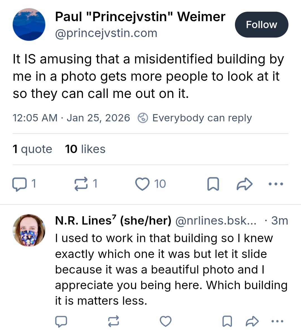Open more options on N.R. Lines reply

[x=277, y=321]
